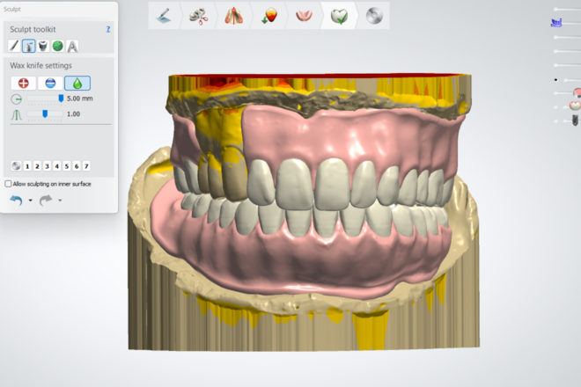
Task: Click the black dot visibility marker
Action: coord(555,80)
